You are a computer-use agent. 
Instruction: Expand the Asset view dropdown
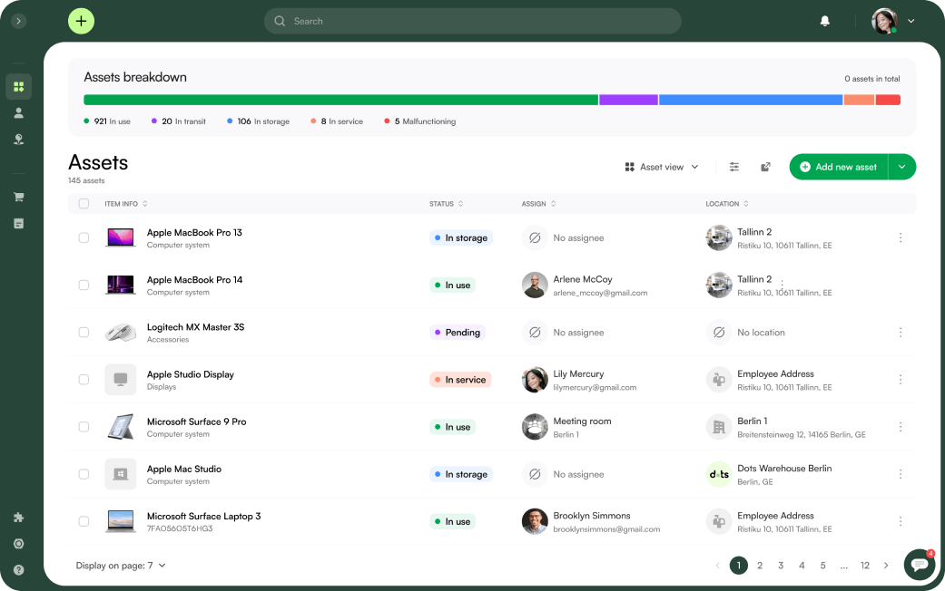click(662, 167)
